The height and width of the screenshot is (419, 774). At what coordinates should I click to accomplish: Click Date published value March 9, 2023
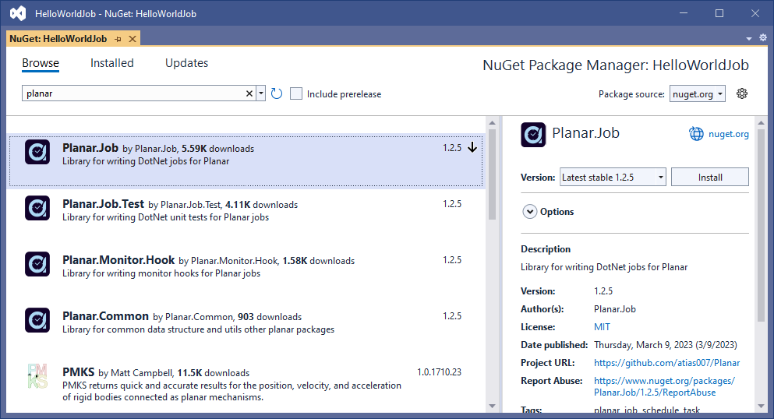click(x=666, y=344)
